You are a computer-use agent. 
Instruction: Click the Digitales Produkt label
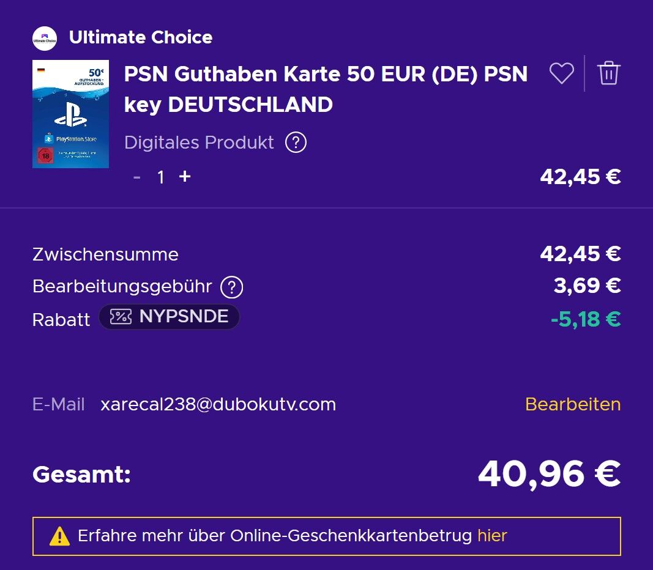199,142
